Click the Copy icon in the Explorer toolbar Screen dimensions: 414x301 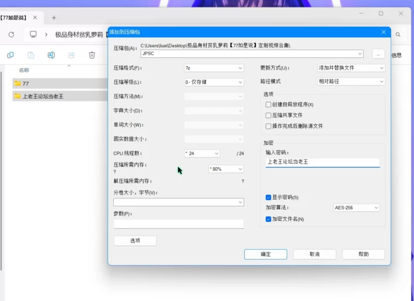coord(10,55)
